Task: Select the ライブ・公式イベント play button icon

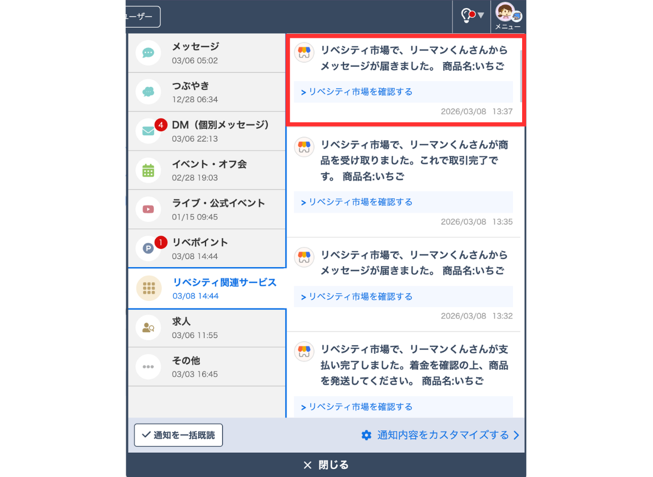Action: click(x=149, y=209)
